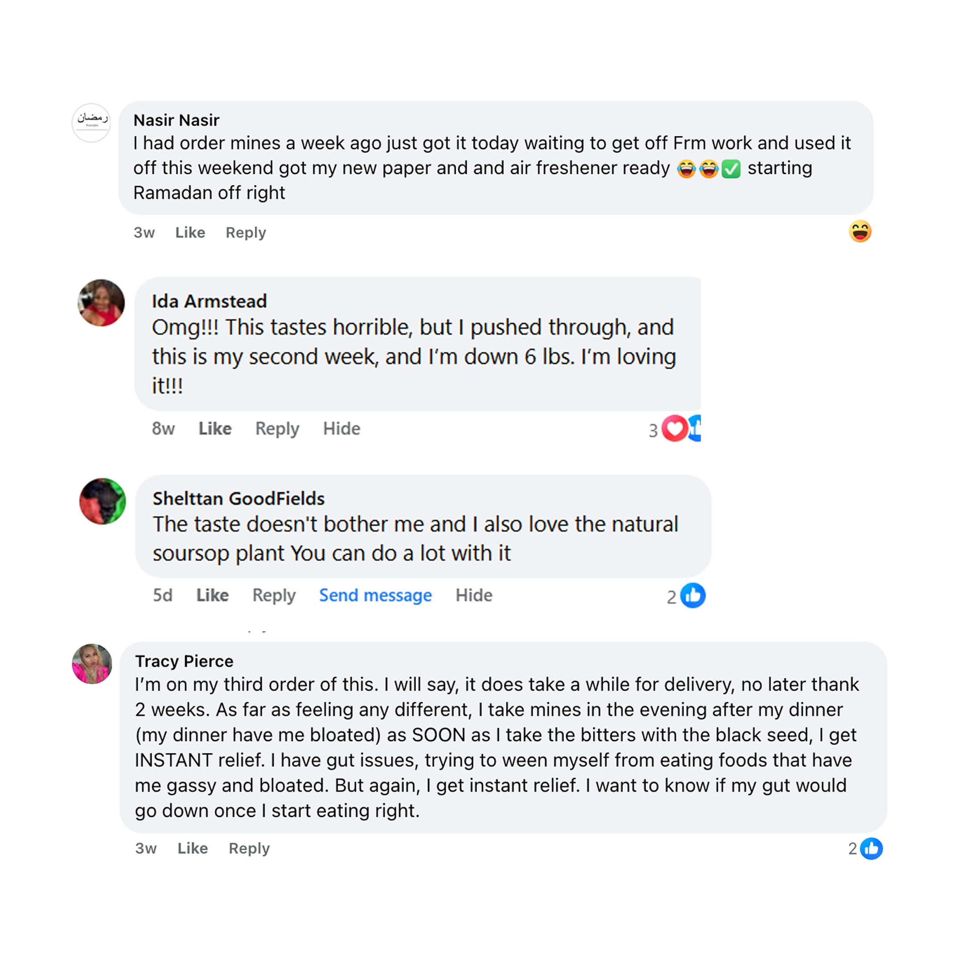
Task: Reply to Nasir Nasir's comment
Action: pyautogui.click(x=246, y=232)
